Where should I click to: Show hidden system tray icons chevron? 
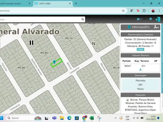[115, 118]
